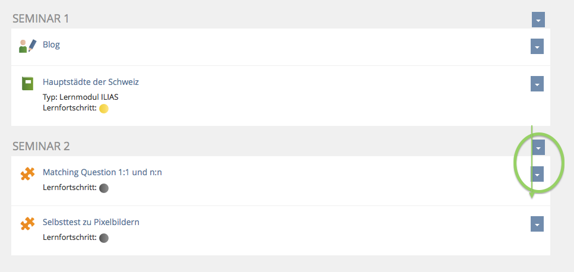Click the Blog person-with-pencil icon
The width and height of the screenshot is (574, 272).
point(27,46)
